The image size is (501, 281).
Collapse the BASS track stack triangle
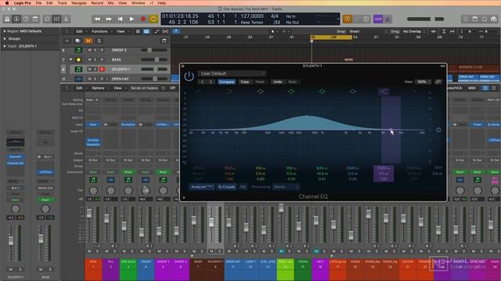click(70, 59)
